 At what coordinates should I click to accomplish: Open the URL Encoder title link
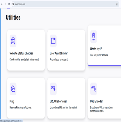pos(97,101)
